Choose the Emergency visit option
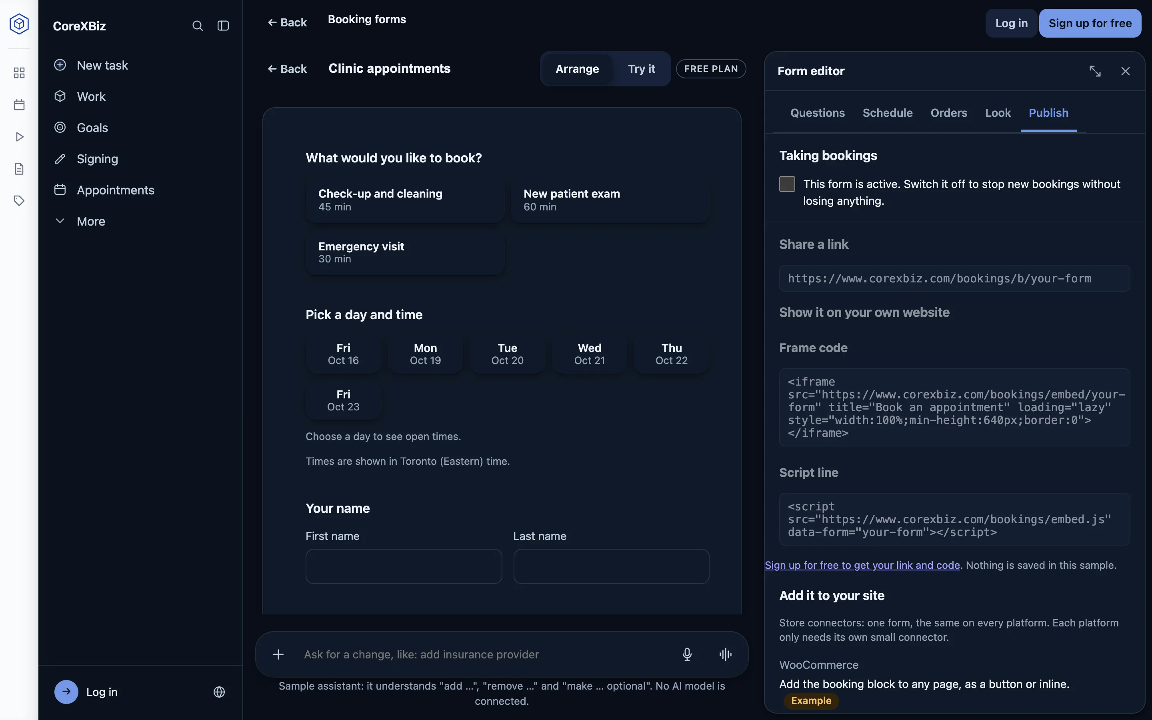1152x720 pixels. point(405,252)
